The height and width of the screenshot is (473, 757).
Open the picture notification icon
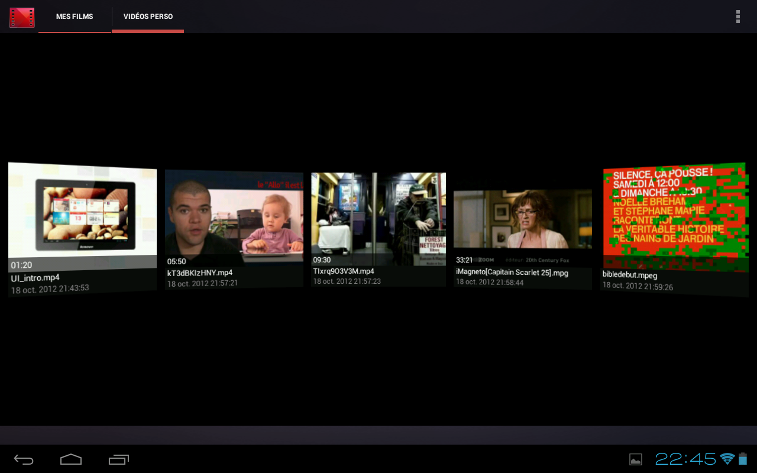tap(636, 459)
